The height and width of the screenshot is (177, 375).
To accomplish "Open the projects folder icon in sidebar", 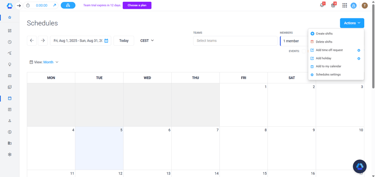I will click(x=10, y=143).
